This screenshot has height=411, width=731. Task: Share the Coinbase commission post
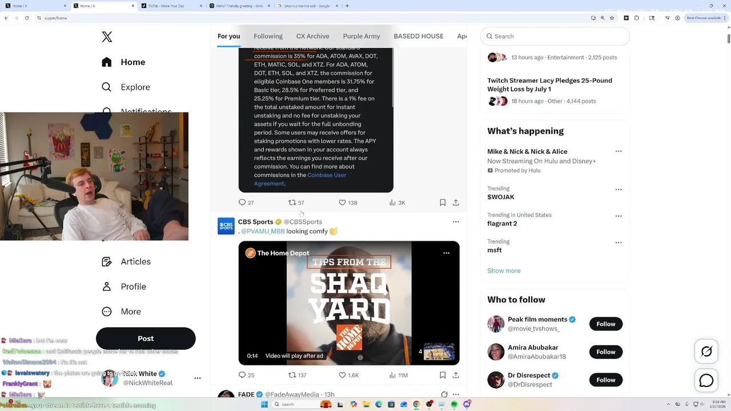456,203
